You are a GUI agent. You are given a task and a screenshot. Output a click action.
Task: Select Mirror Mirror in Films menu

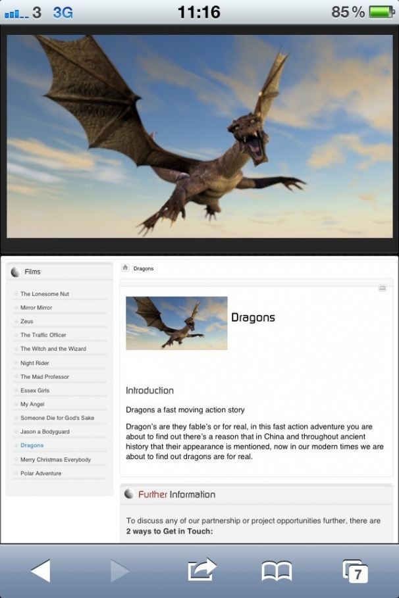point(36,308)
